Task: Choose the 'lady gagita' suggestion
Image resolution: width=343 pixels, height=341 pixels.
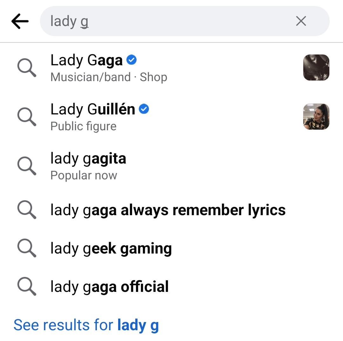Action: pos(88,159)
